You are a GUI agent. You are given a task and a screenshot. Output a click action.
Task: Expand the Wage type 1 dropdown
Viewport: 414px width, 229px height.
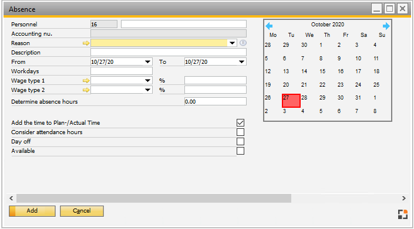147,81
